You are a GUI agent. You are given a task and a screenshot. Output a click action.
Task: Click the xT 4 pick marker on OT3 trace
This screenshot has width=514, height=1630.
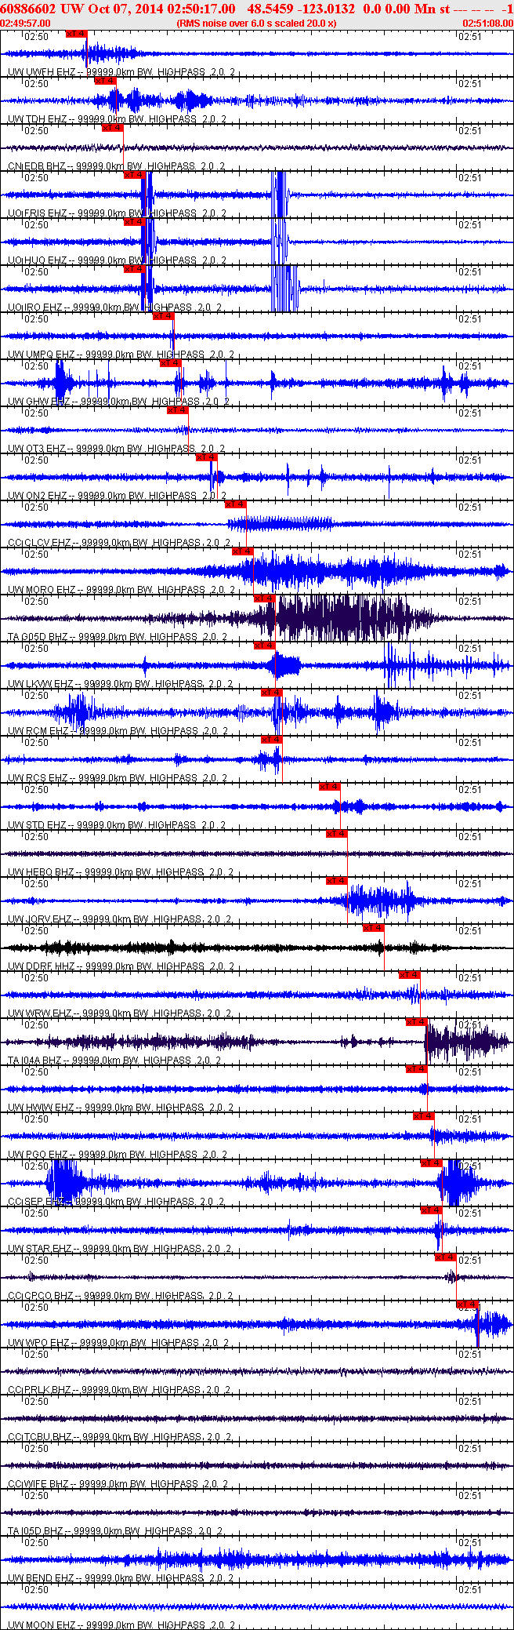[178, 410]
